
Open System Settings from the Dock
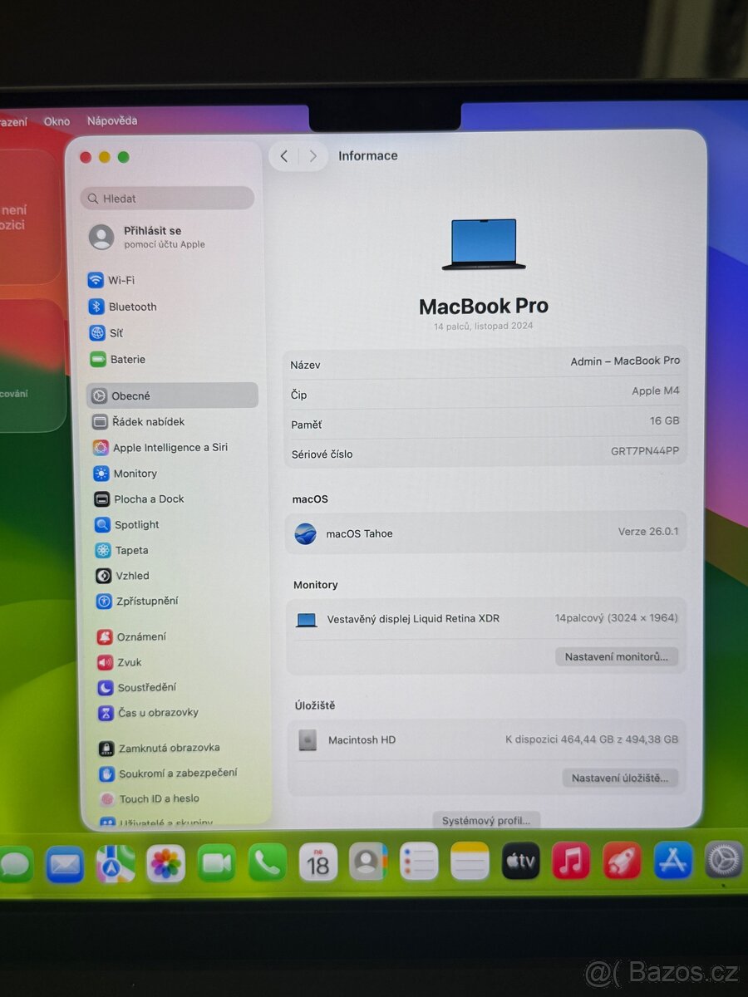[724, 860]
